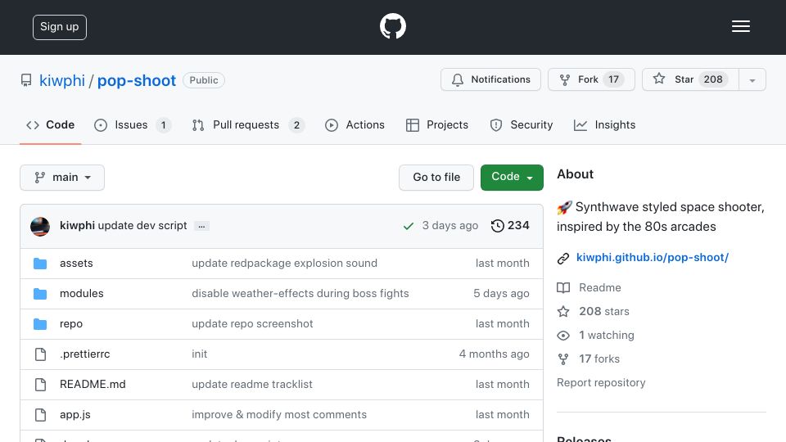Switch to the Issues tab
This screenshot has height=442, width=786.
pyautogui.click(x=133, y=124)
